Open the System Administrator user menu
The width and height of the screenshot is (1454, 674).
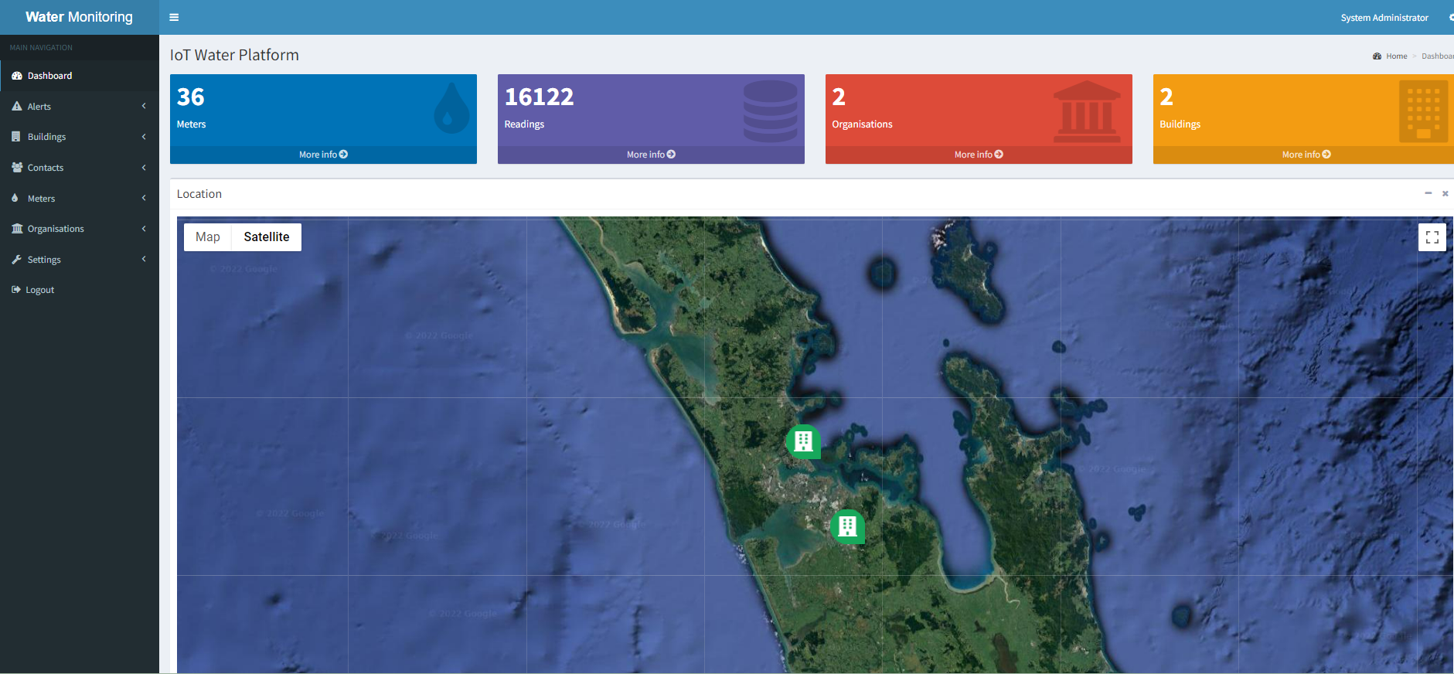point(1384,18)
